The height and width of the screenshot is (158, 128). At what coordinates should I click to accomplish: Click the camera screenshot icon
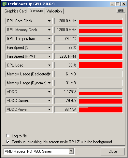pos(121,10)
